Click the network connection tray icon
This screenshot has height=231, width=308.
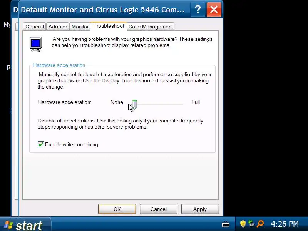251,224
